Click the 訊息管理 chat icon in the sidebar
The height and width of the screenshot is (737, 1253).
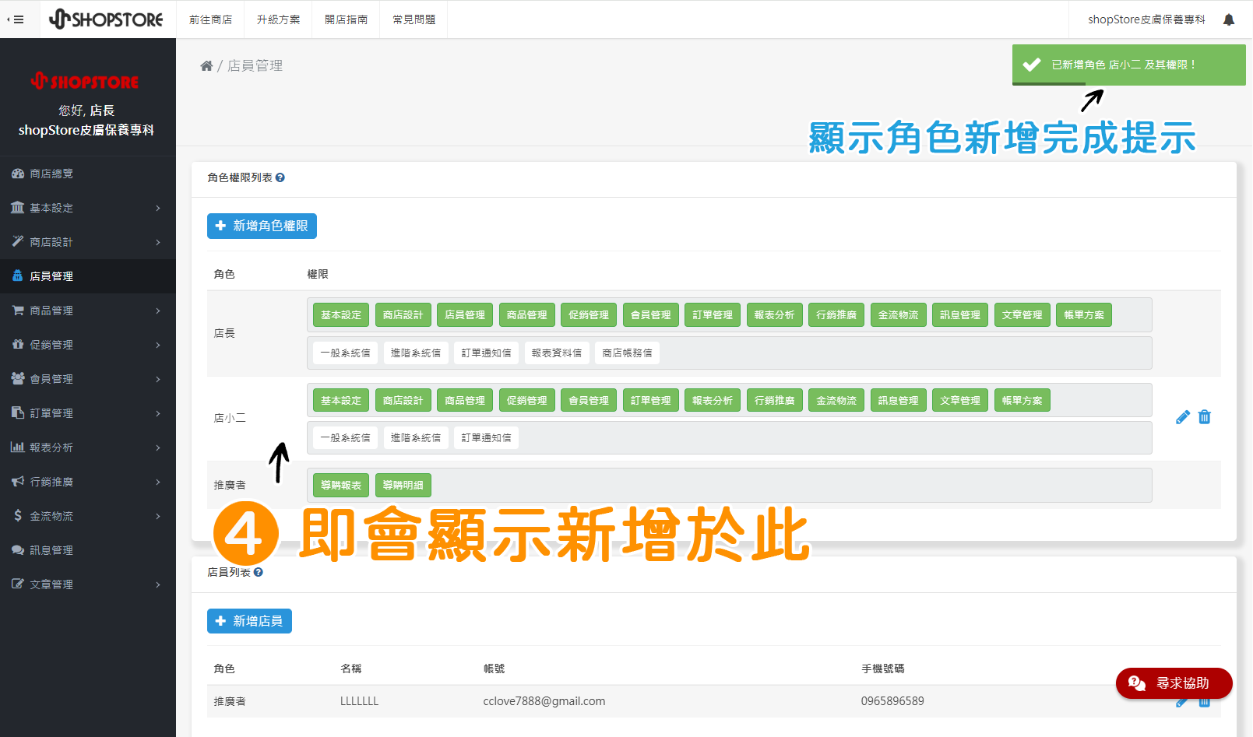point(18,550)
